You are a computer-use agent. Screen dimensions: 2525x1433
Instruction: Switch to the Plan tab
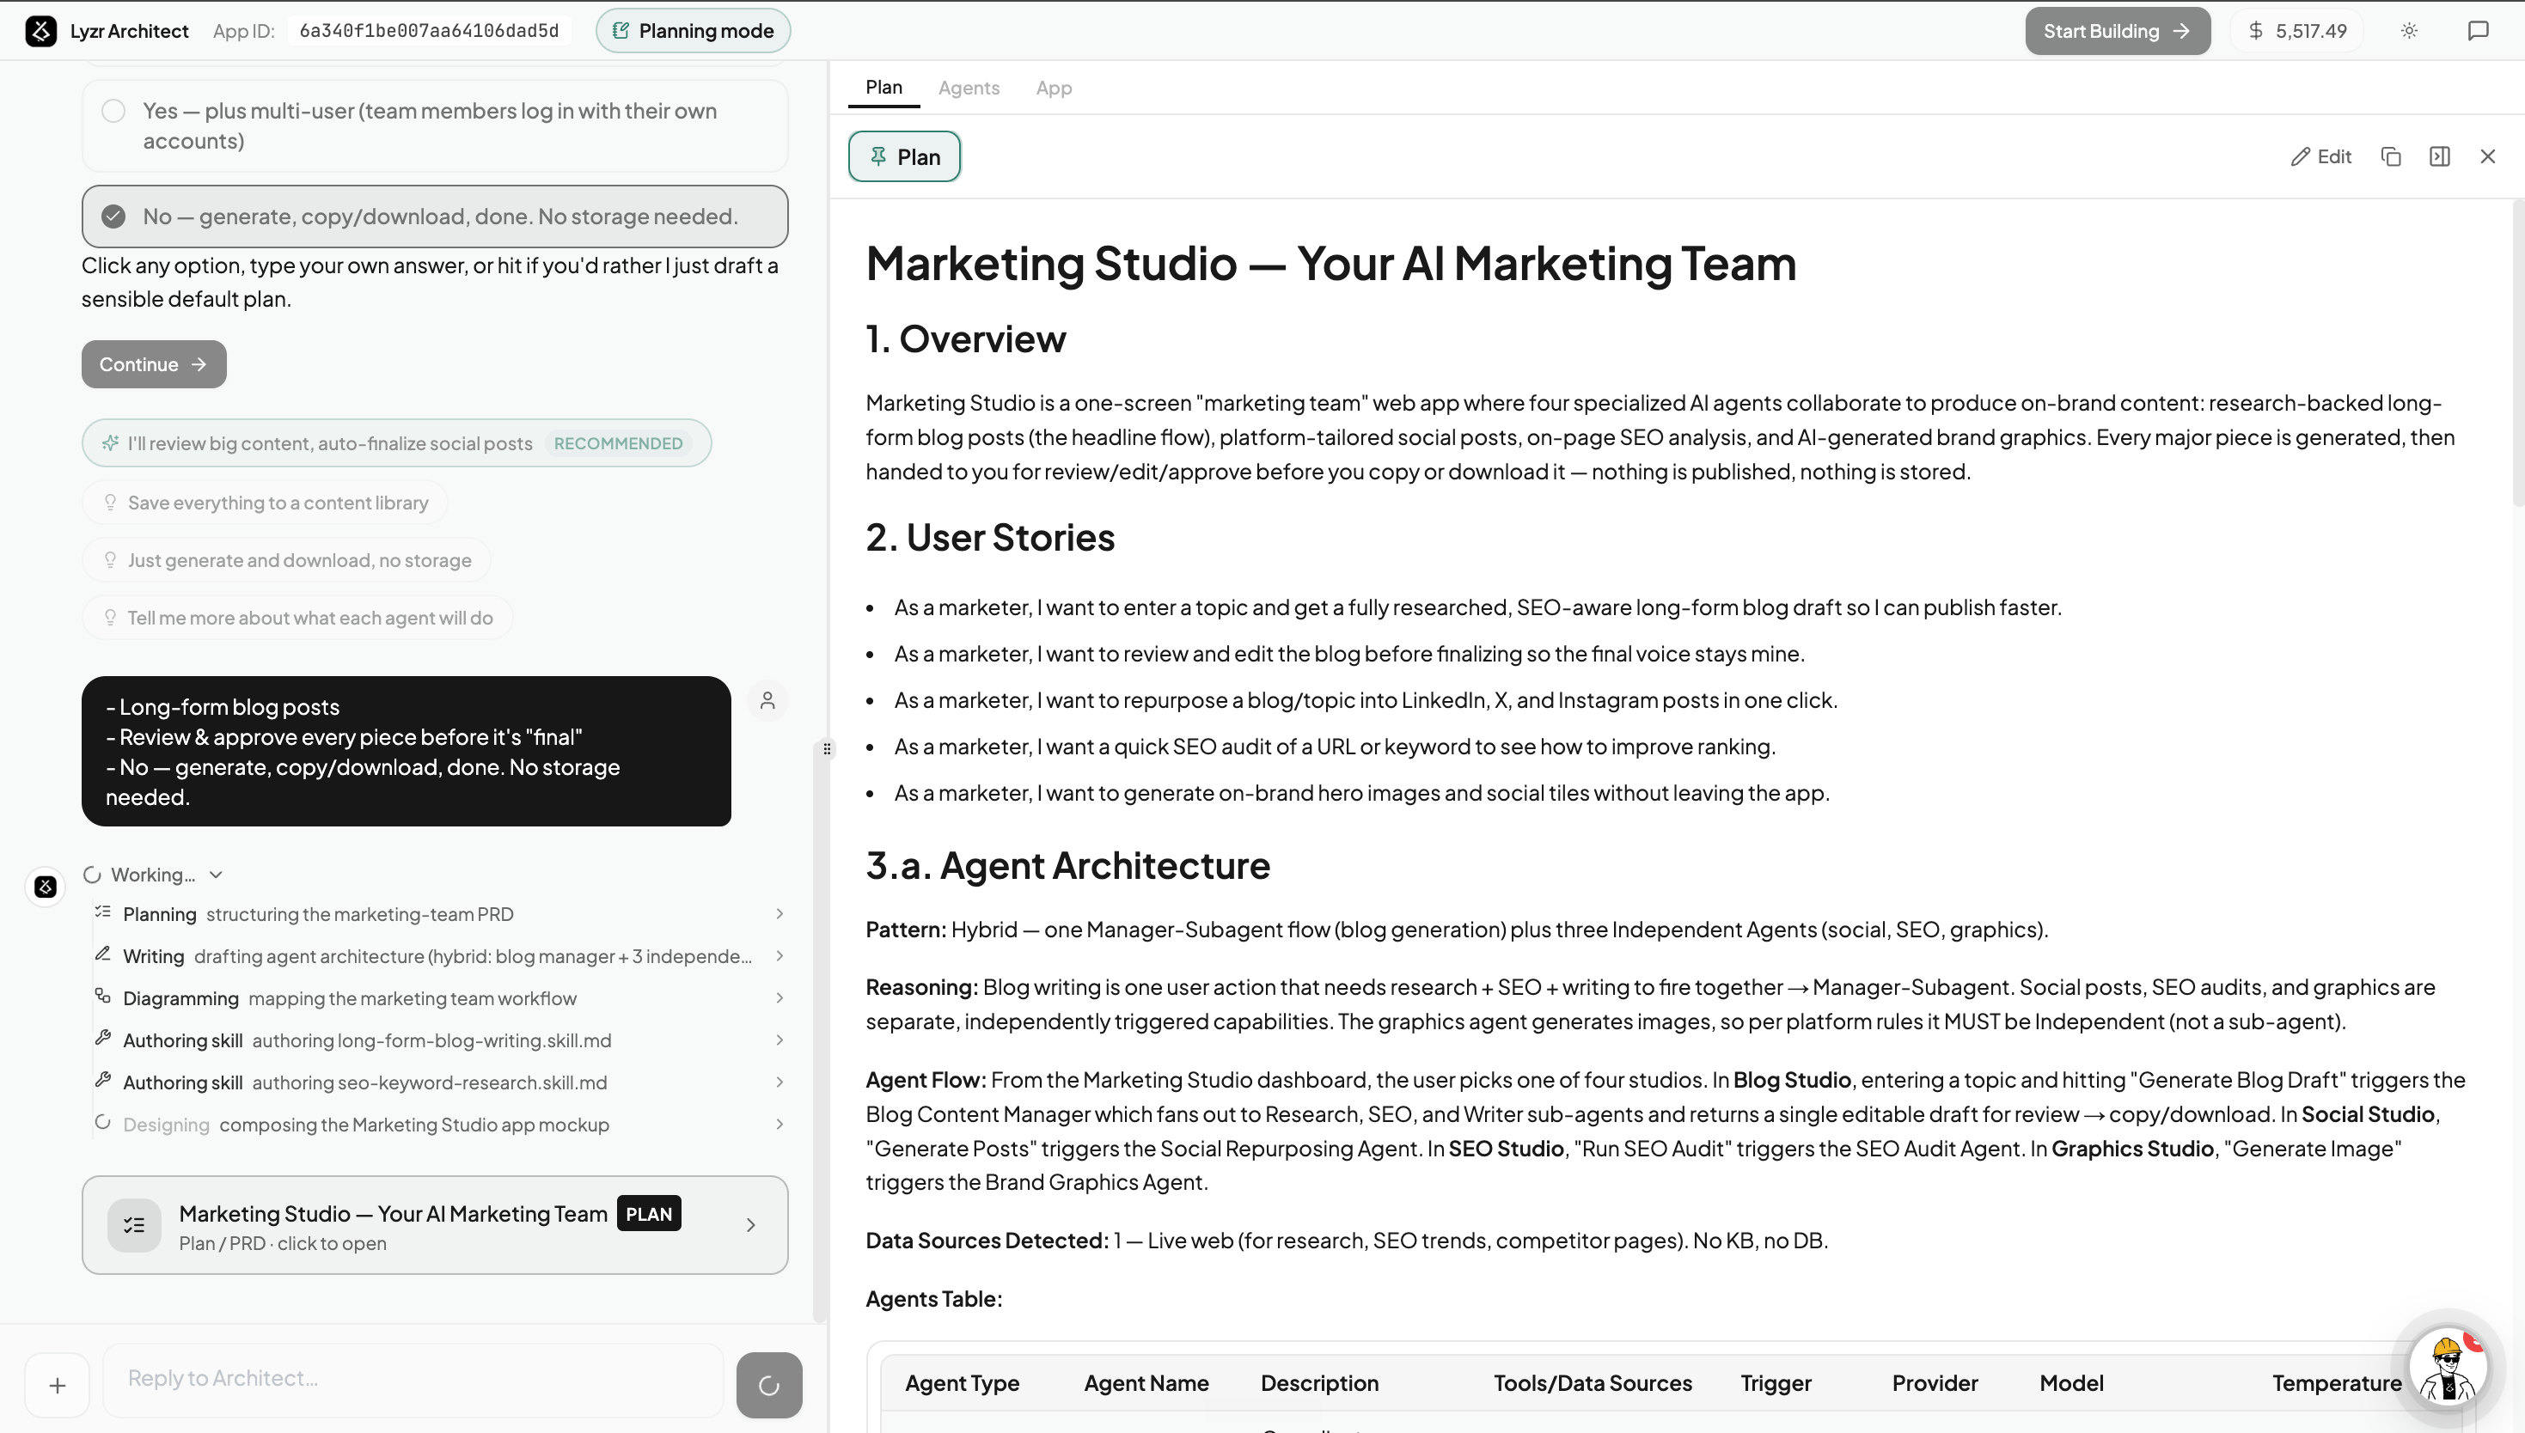click(x=883, y=88)
